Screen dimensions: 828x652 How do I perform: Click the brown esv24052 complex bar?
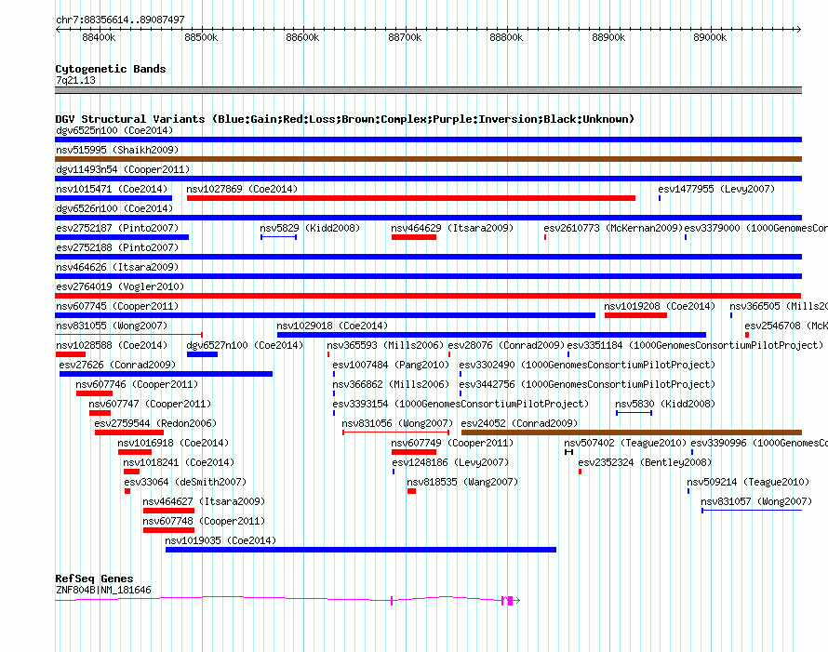pos(632,432)
